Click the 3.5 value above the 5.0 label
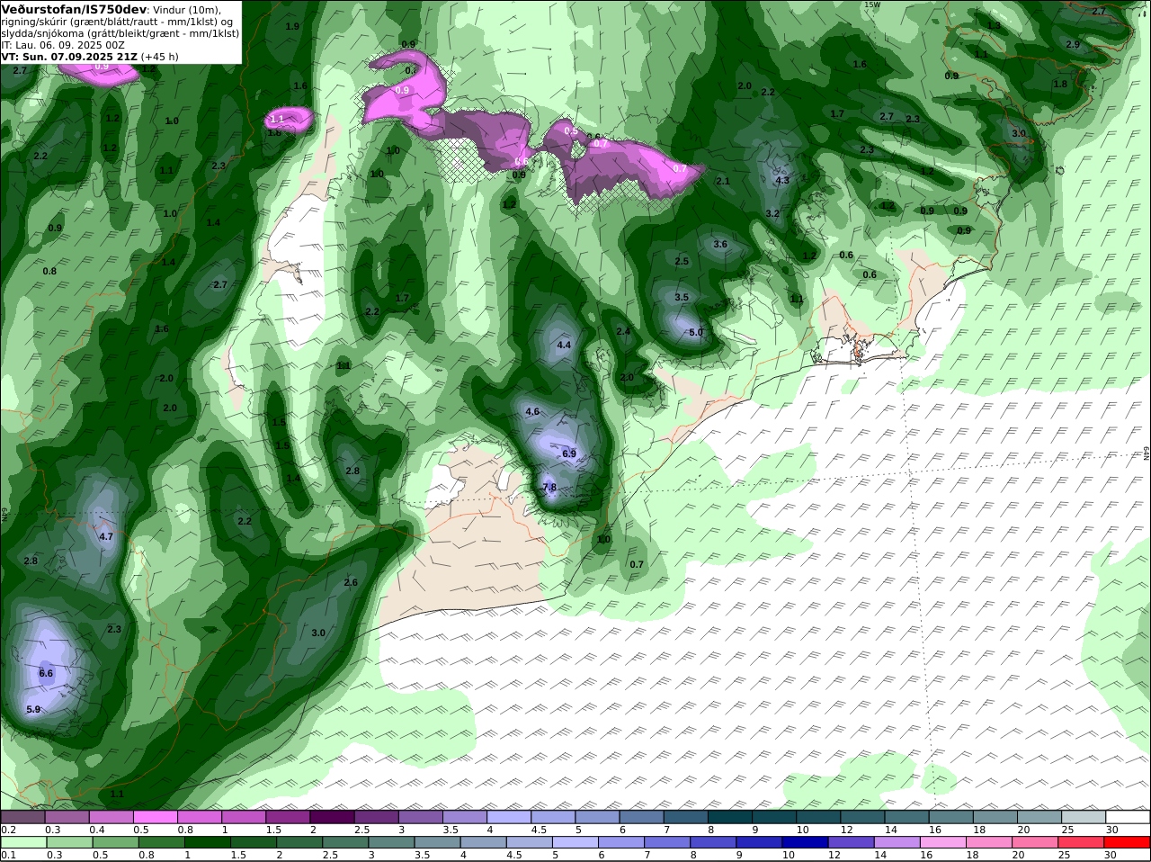Image resolution: width=1151 pixels, height=862 pixels. (x=682, y=298)
